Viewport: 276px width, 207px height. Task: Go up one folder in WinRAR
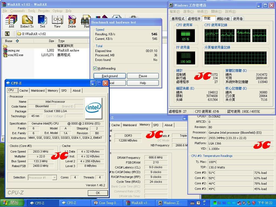click(x=7, y=34)
